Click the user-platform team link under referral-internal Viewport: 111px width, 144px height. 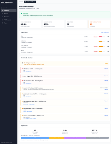point(26,119)
